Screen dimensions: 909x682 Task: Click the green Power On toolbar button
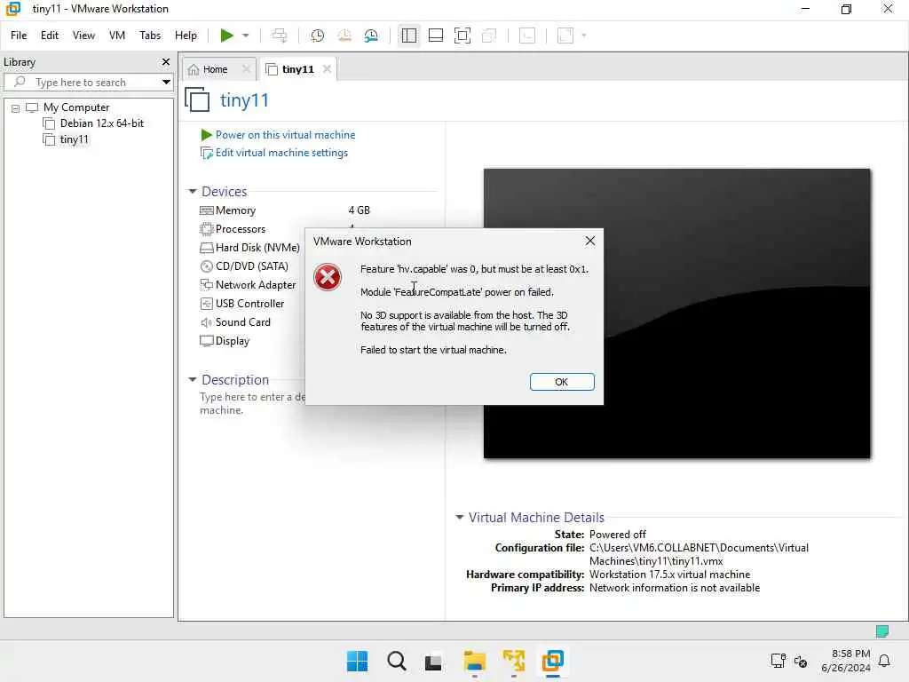click(x=226, y=36)
